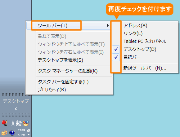Choose 新規ツール バー(N)... entry
The width and height of the screenshot is (180, 137).
[145, 68]
